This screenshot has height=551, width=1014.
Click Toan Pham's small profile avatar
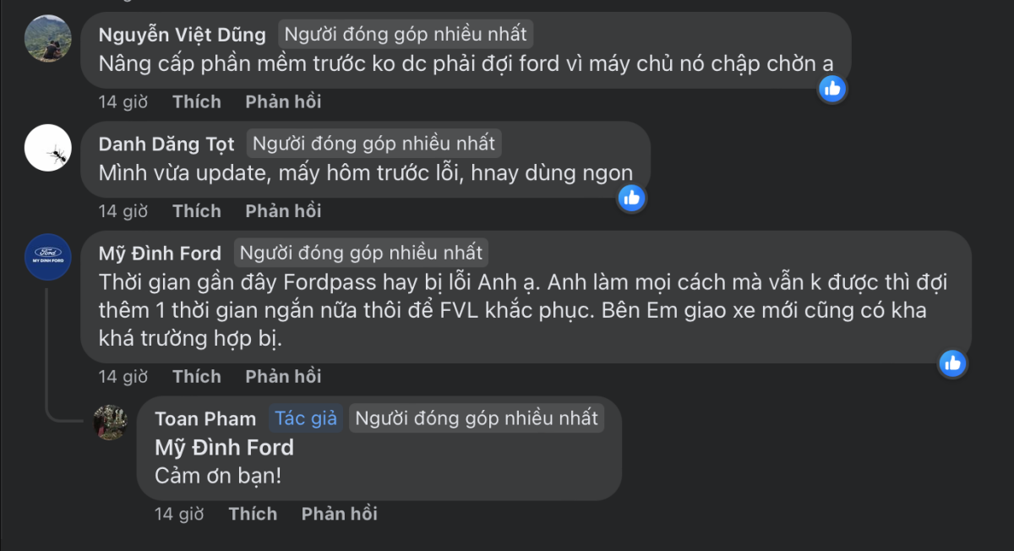click(x=110, y=423)
